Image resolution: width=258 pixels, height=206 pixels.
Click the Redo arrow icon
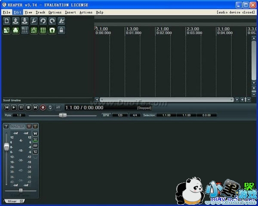pyautogui.click(x=52, y=21)
